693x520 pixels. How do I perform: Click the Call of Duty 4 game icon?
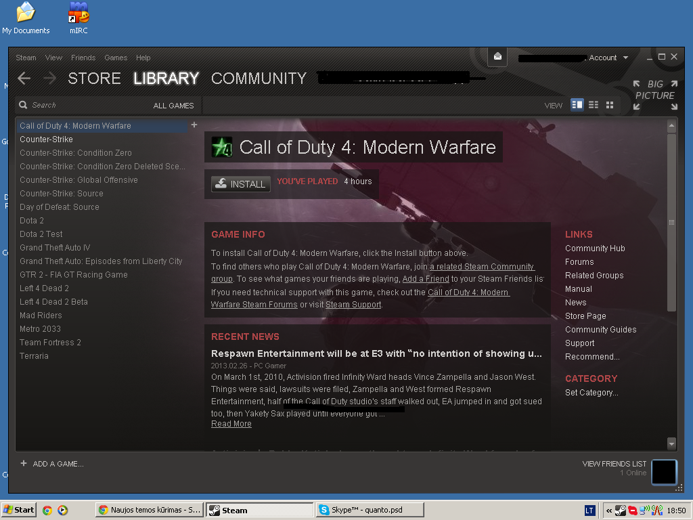(221, 147)
